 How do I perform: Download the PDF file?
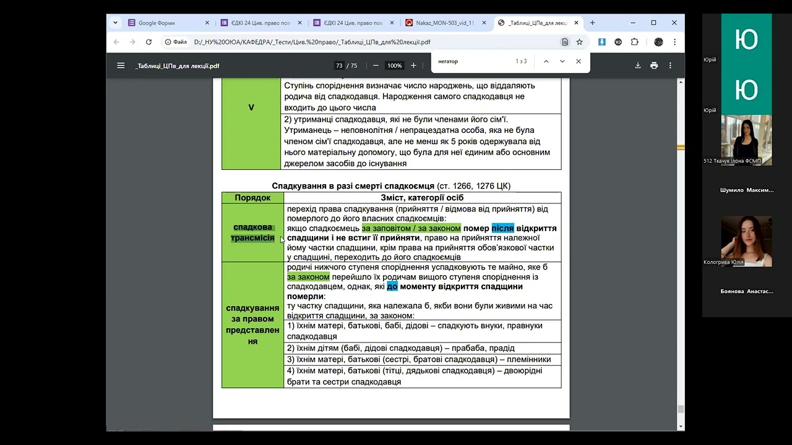click(x=637, y=66)
